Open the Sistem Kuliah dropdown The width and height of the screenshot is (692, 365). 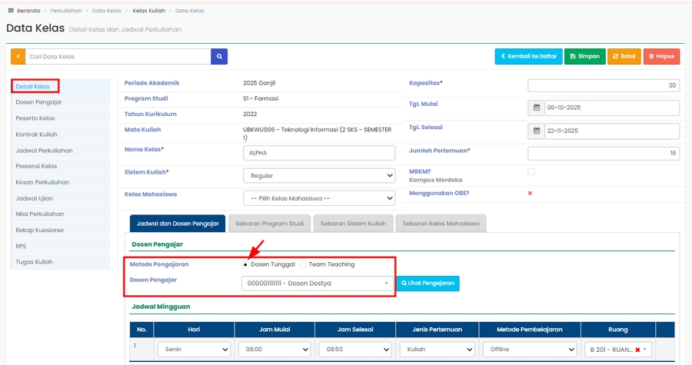(x=318, y=176)
